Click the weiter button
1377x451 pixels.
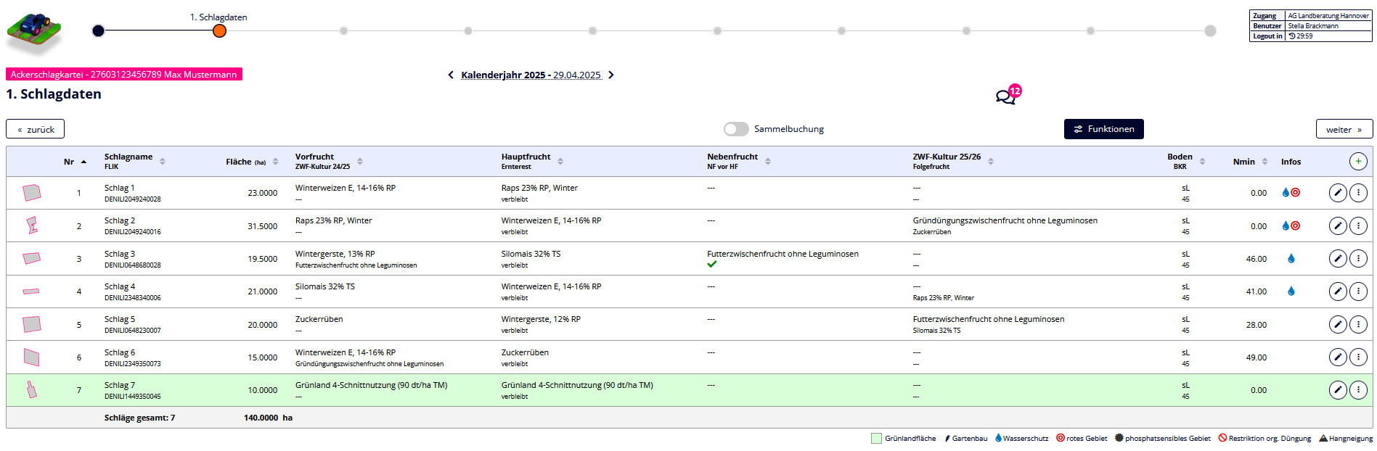click(1344, 129)
